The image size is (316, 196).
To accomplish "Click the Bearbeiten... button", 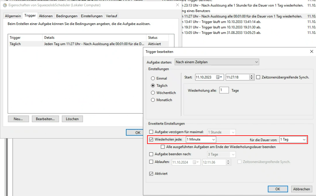I will pos(45,119).
